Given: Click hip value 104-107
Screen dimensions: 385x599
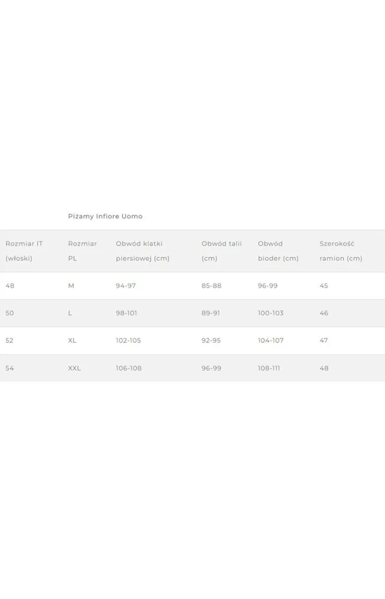Looking at the screenshot, I should 271,341.
